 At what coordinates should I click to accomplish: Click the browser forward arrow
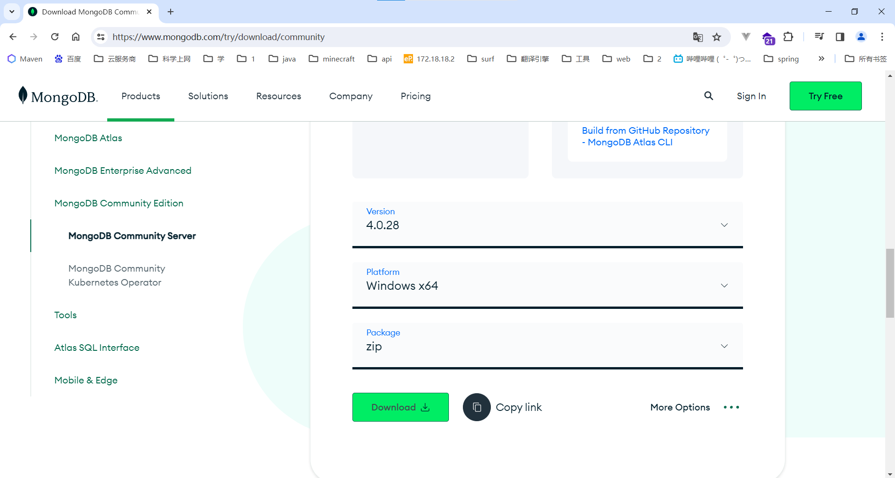(x=34, y=37)
